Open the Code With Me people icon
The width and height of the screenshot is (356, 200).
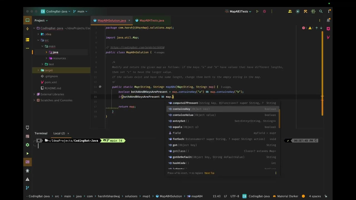(290, 11)
